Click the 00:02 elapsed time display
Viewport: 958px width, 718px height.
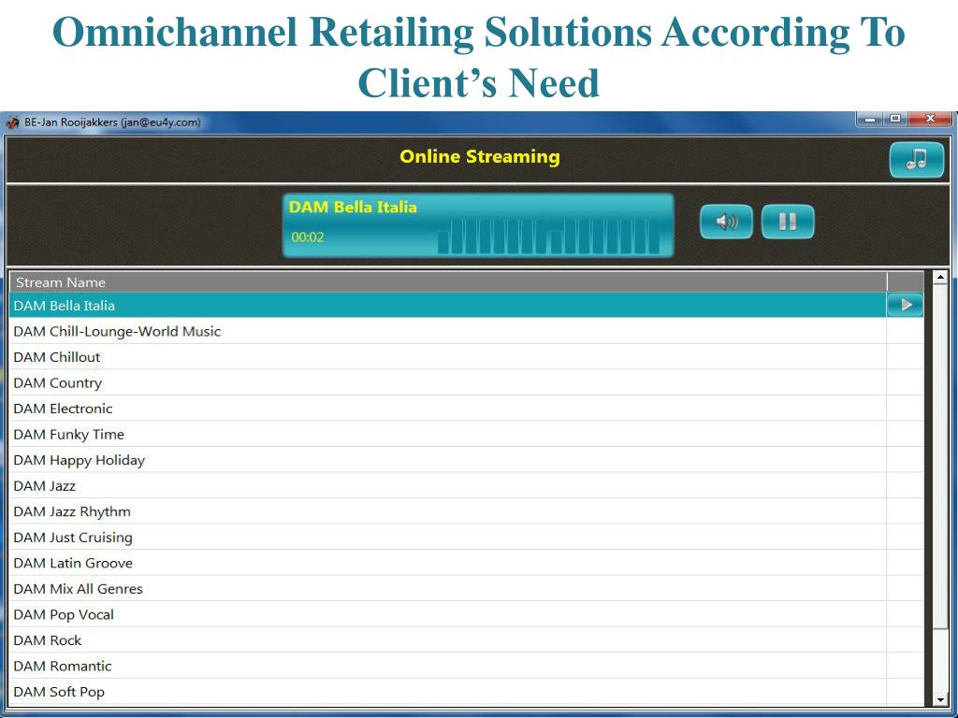point(307,237)
